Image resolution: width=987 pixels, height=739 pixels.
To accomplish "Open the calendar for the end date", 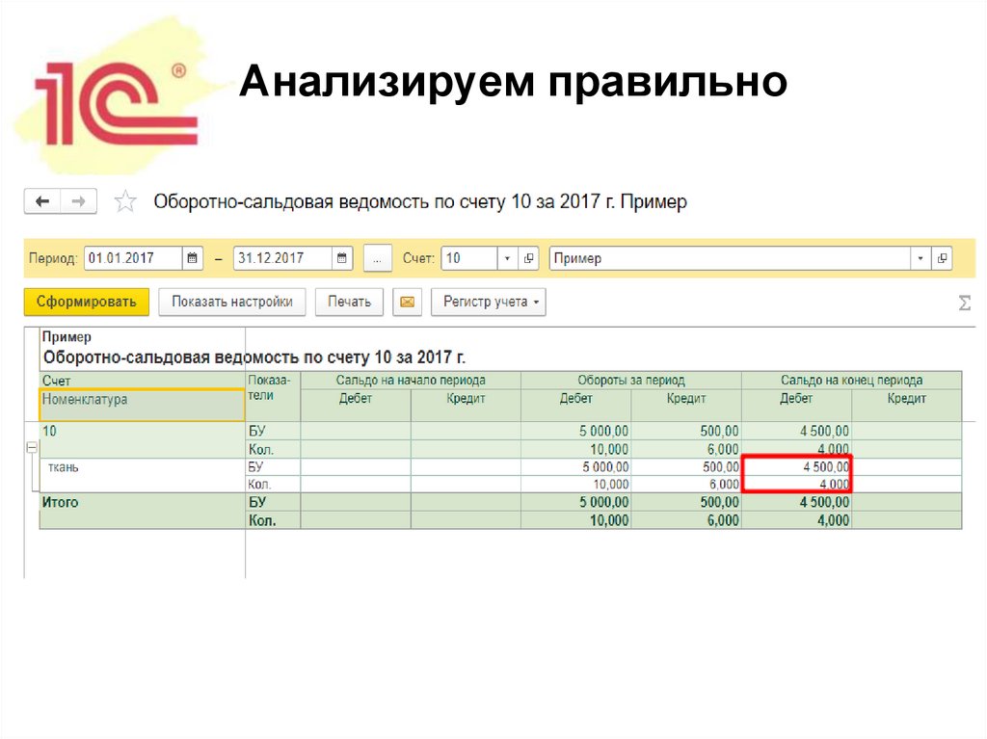I will pos(340,257).
